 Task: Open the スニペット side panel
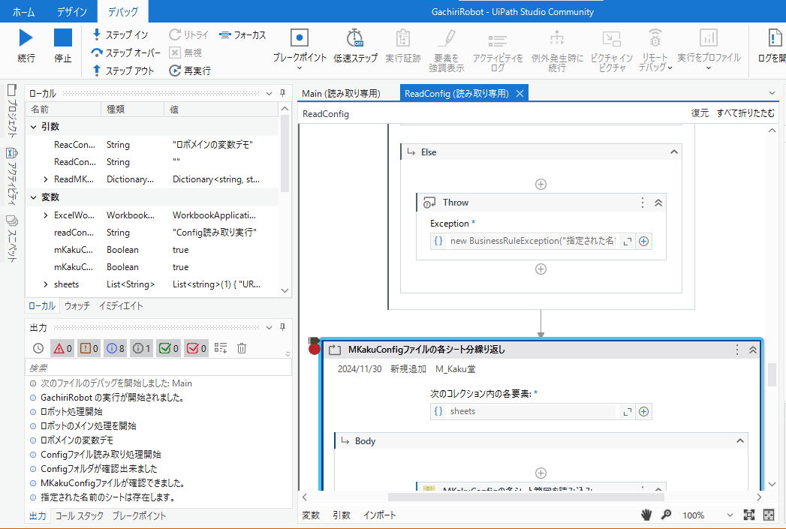12,239
